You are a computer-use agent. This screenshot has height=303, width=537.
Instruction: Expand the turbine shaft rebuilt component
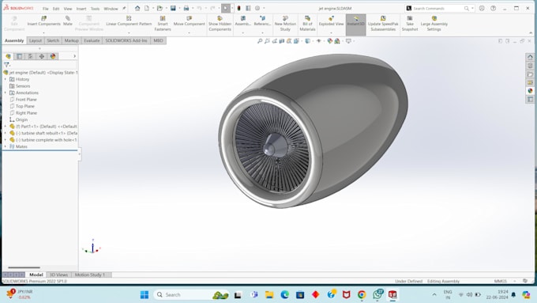coord(6,133)
